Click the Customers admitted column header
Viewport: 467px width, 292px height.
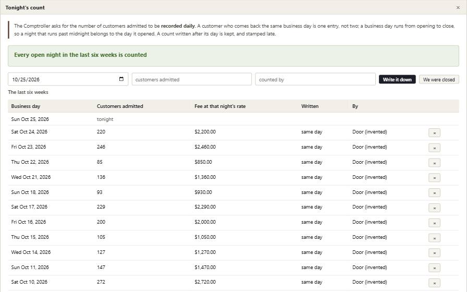[x=120, y=106]
